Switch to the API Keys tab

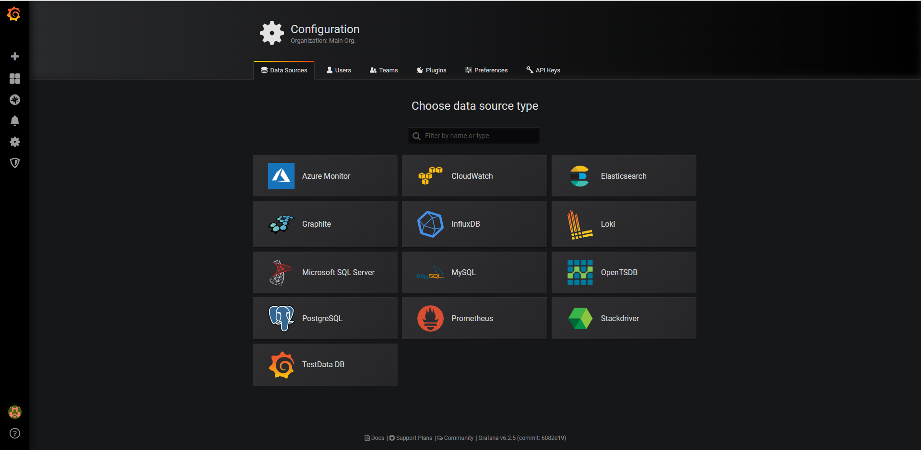tap(543, 70)
